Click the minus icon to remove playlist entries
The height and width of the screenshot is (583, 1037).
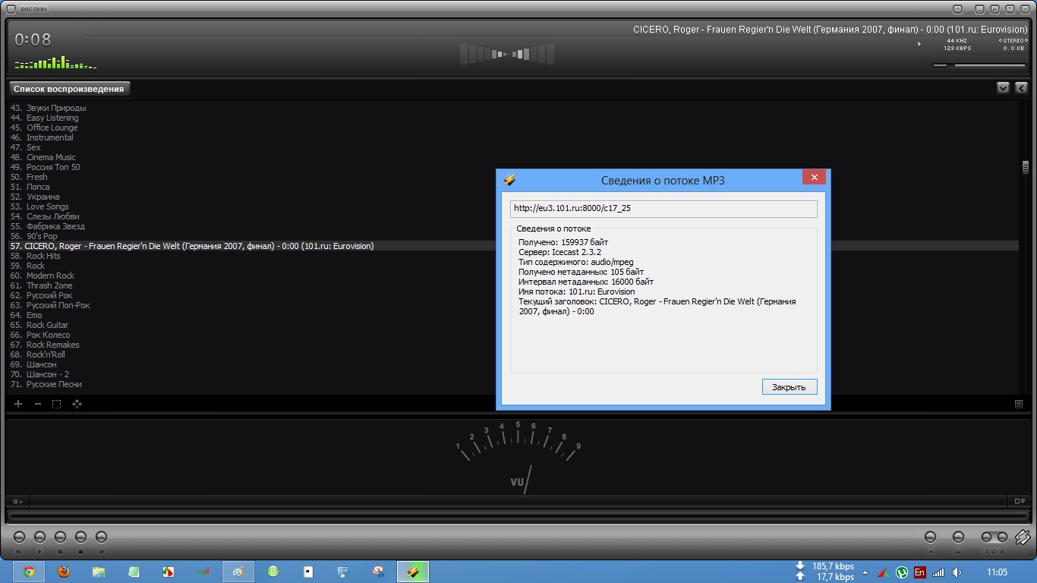[x=38, y=404]
